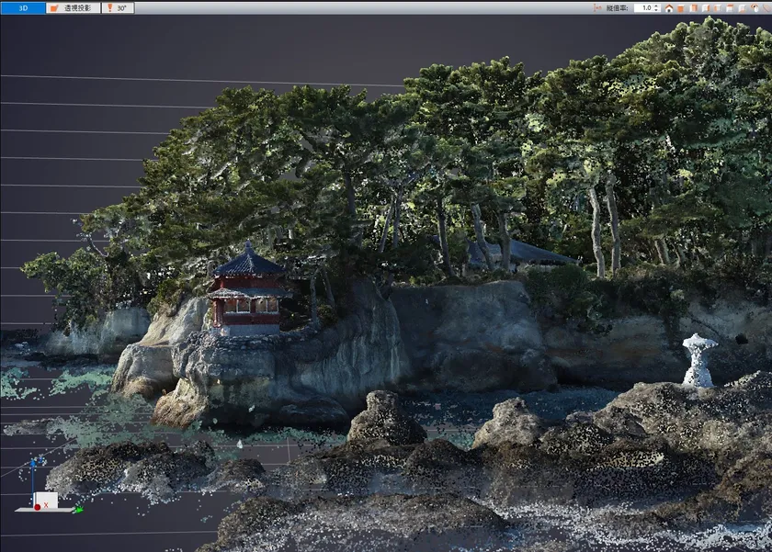The width and height of the screenshot is (772, 552).
Task: Decrease 縦倍率 with the down stepper arrow
Action: point(657,10)
